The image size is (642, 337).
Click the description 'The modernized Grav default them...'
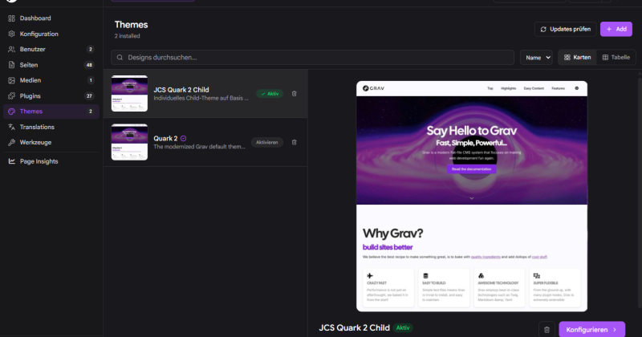[199, 147]
